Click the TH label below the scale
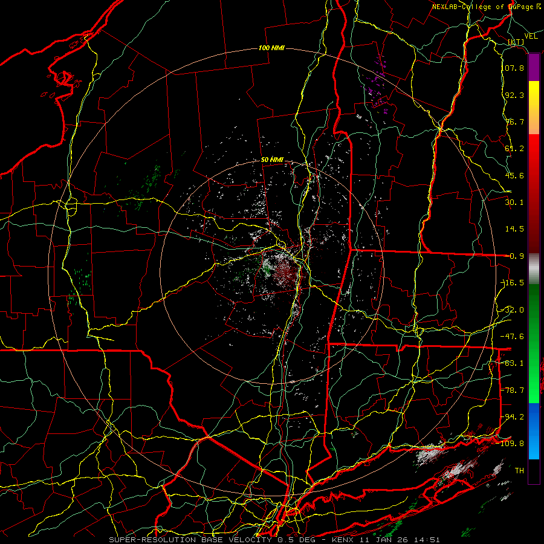544x544 pixels. tap(519, 471)
